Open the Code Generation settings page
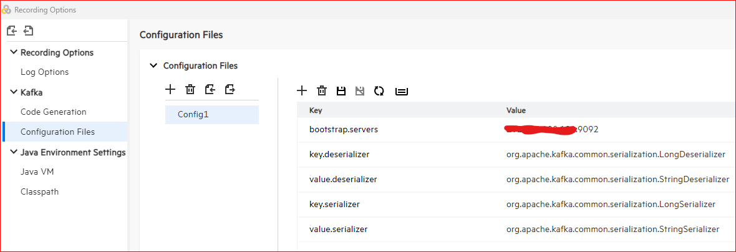The width and height of the screenshot is (736, 252). pyautogui.click(x=53, y=112)
